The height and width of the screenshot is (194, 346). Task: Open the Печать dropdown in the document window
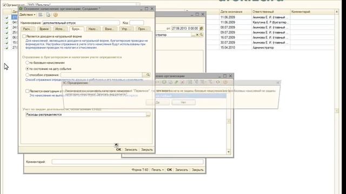(157, 170)
